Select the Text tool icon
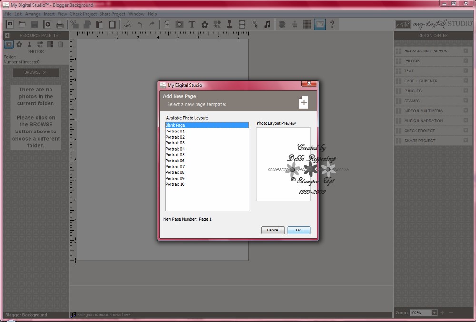The height and width of the screenshot is (322, 476). pos(192,25)
